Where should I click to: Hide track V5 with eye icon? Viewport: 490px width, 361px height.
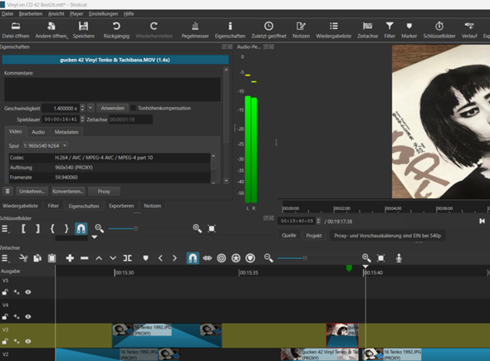[28, 292]
